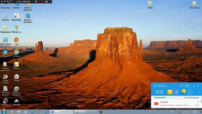Open the Общие документы desktop folder

(5, 67)
